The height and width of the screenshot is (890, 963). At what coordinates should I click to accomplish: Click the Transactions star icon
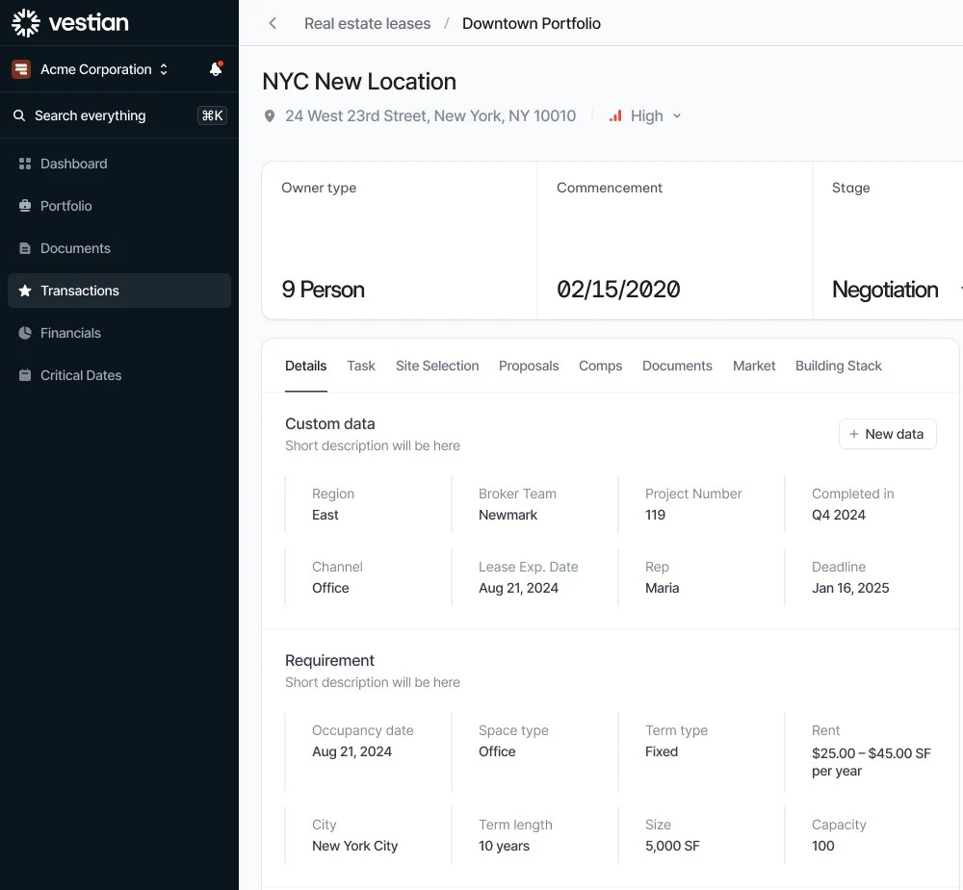[x=25, y=291]
